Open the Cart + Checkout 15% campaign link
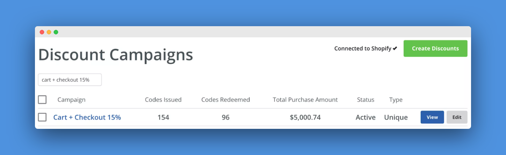Viewport: 506px width, 155px height. click(x=87, y=117)
